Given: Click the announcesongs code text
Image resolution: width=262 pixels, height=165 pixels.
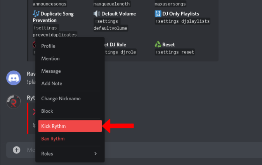Looking at the screenshot, I should (x=50, y=4).
